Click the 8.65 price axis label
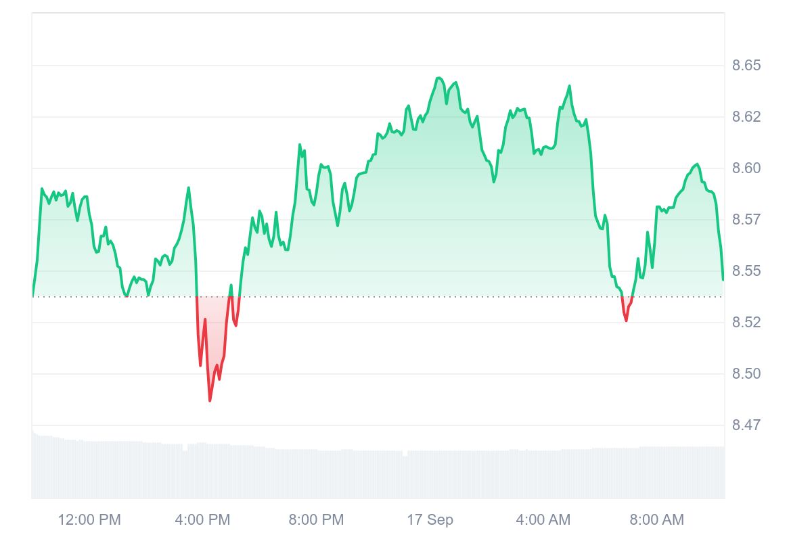The image size is (812, 541). [x=746, y=66]
